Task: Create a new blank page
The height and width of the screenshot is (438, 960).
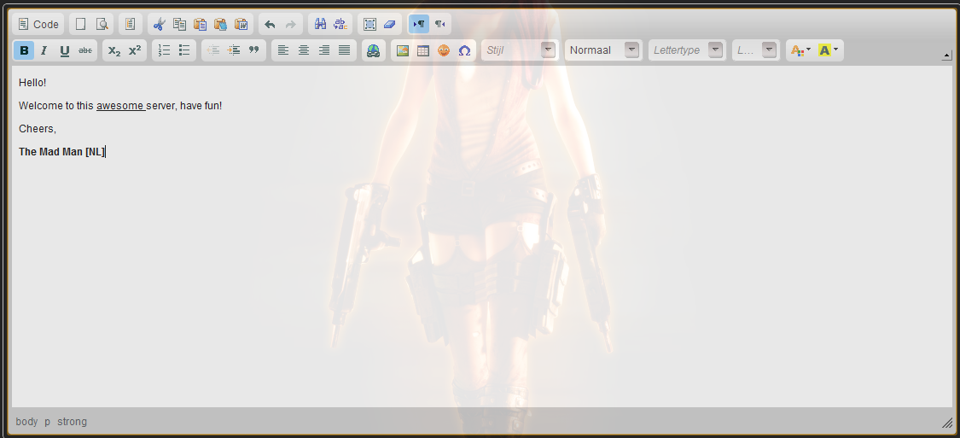Action: 80,25
